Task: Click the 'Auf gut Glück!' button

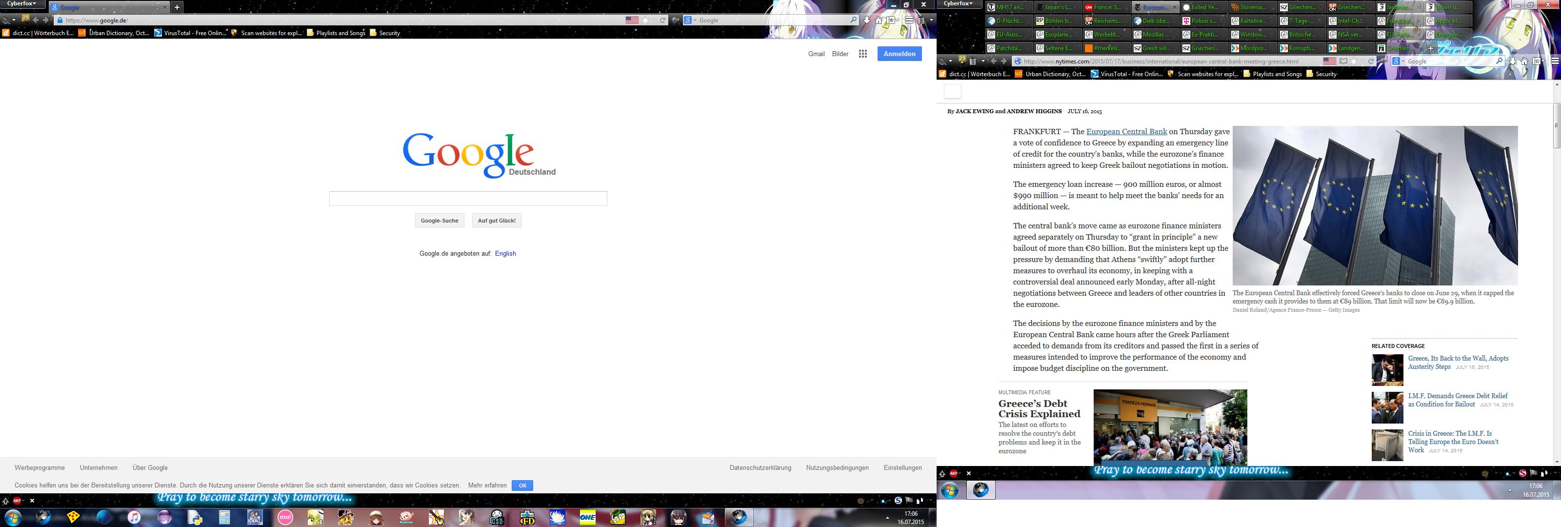Action: click(496, 220)
